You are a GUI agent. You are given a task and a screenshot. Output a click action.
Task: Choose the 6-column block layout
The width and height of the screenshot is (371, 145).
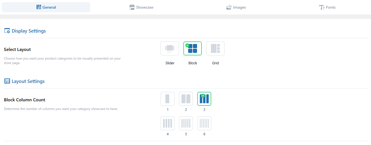pyautogui.click(x=204, y=123)
